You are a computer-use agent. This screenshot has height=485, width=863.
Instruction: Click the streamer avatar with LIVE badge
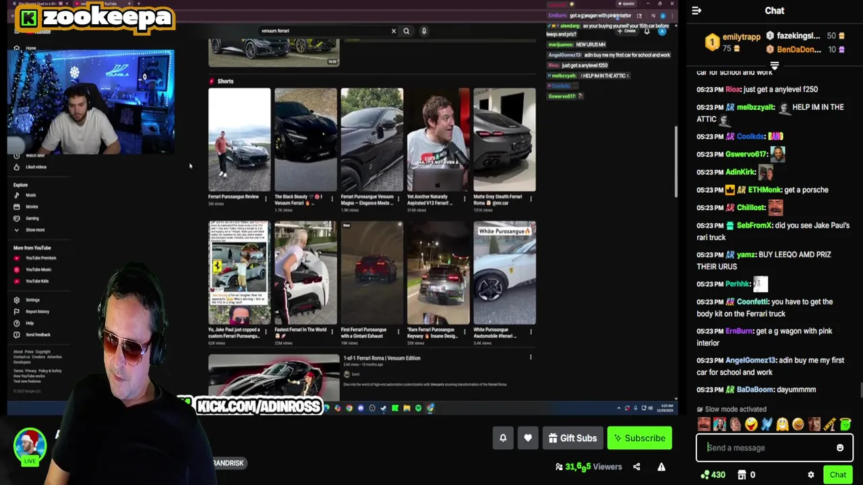point(30,445)
